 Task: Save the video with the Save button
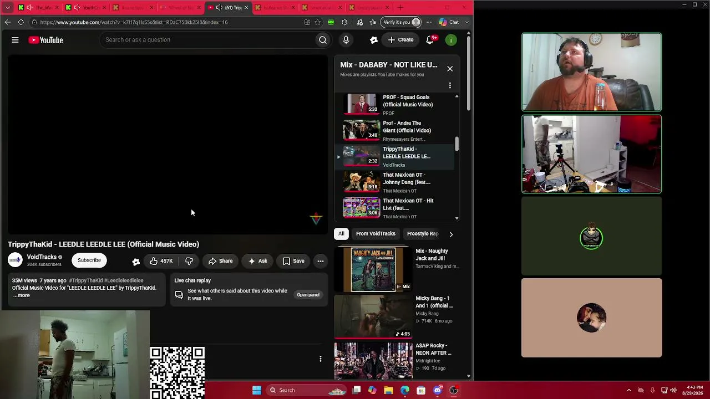pyautogui.click(x=293, y=261)
